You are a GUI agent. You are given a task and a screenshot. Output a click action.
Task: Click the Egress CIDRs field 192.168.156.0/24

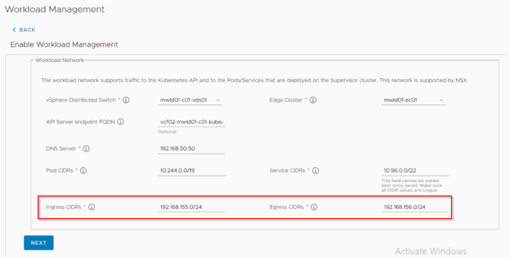click(x=415, y=207)
